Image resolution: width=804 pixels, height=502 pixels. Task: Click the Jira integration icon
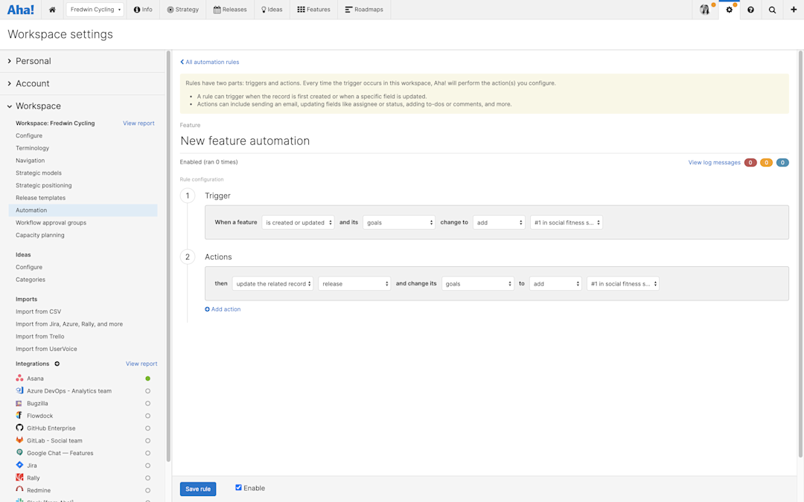click(x=19, y=465)
